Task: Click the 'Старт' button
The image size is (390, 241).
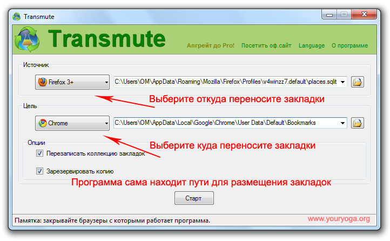Action: coord(194,198)
